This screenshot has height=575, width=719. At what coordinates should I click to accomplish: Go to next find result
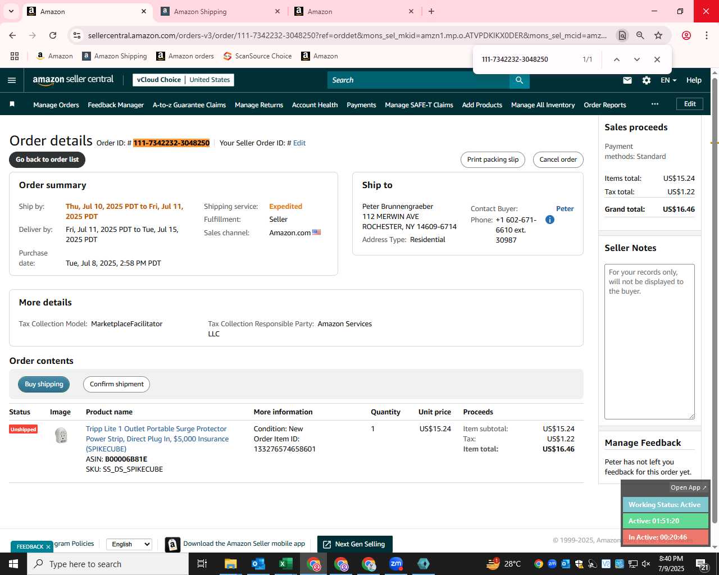(636, 60)
